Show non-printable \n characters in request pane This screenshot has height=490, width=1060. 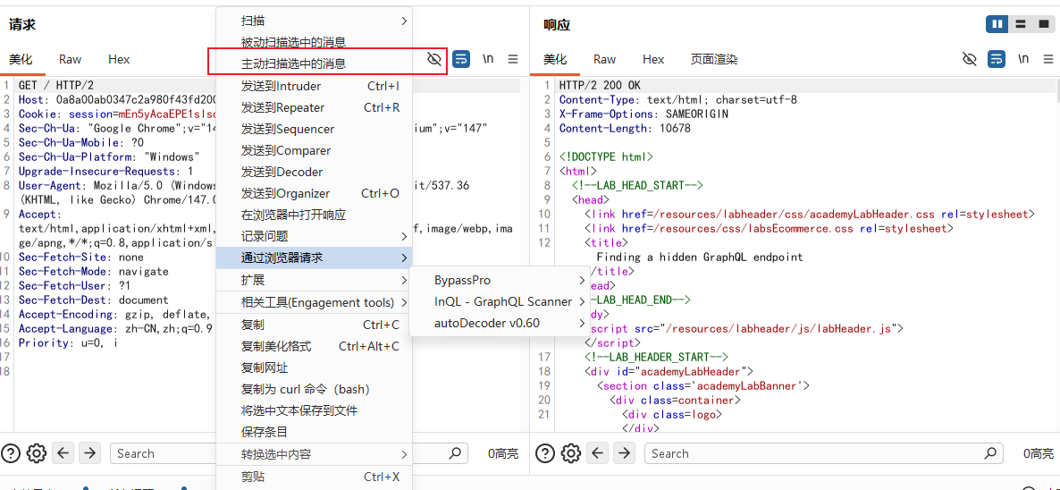(x=488, y=60)
